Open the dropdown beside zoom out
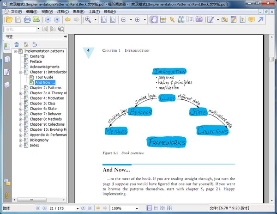 131,19
